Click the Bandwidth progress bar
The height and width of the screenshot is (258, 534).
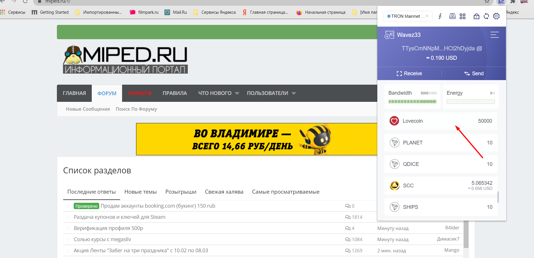click(413, 102)
